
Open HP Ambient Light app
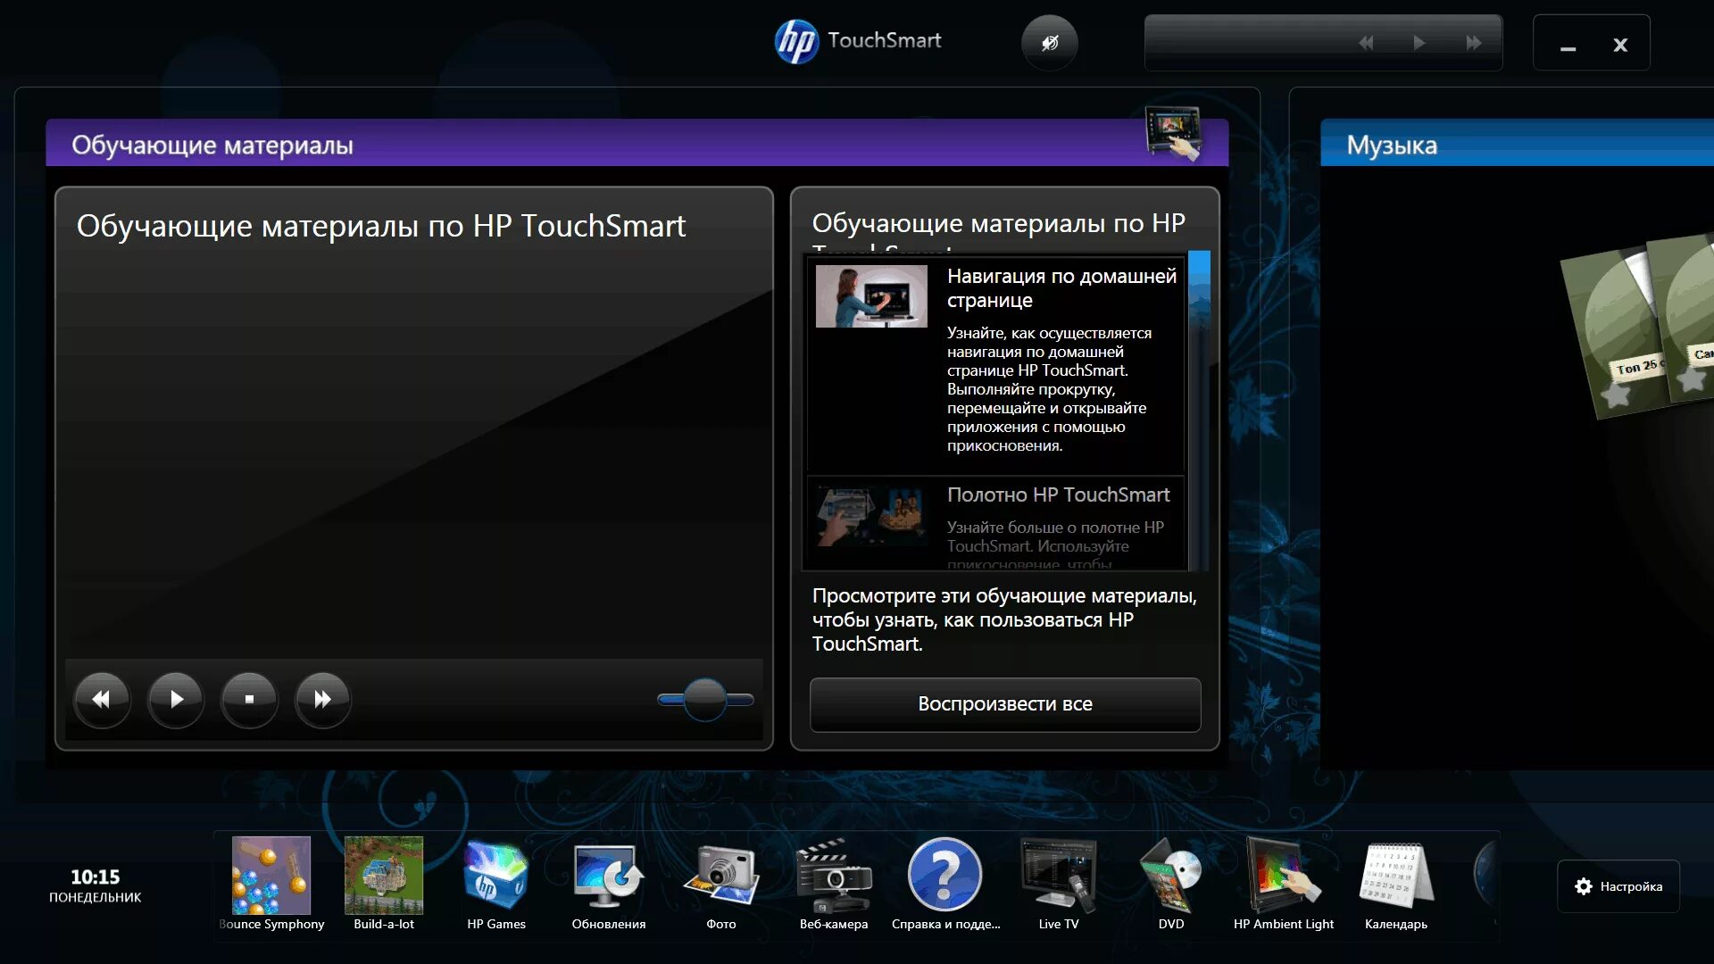click(1284, 884)
